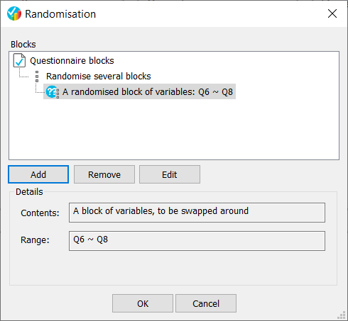Click the resize grip in dialog corner

click(342, 315)
